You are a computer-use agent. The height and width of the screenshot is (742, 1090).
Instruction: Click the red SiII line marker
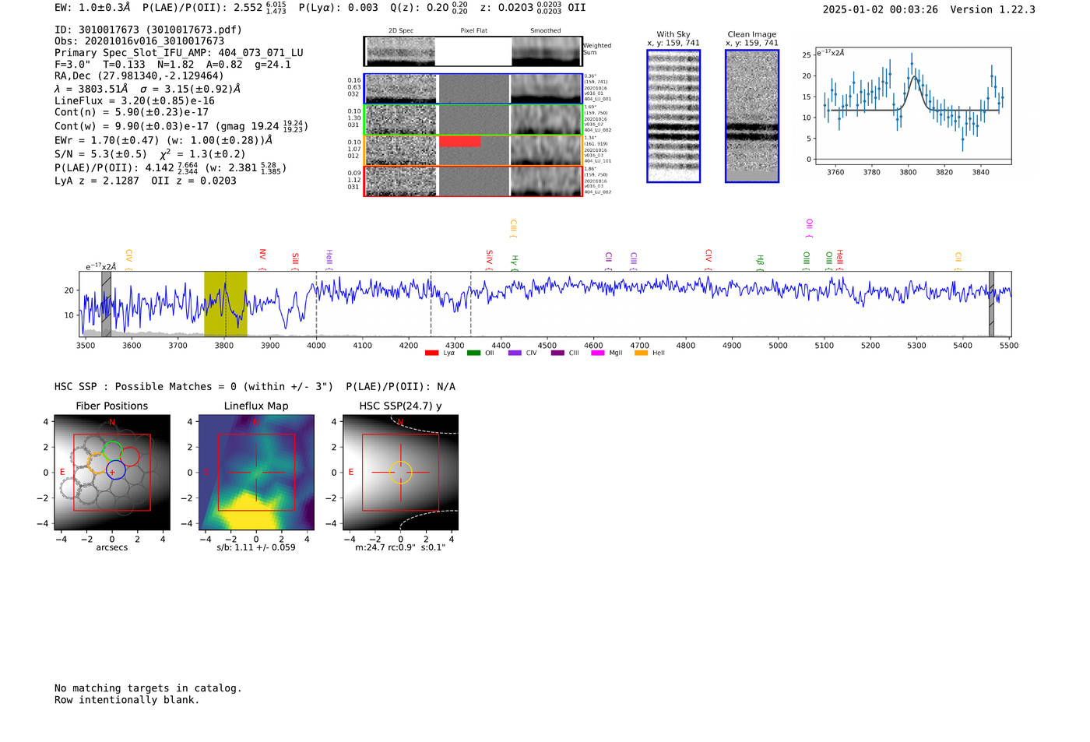295,261
